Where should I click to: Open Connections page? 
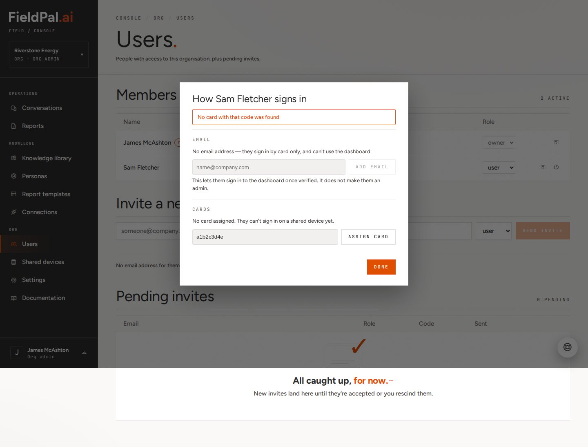[40, 212]
